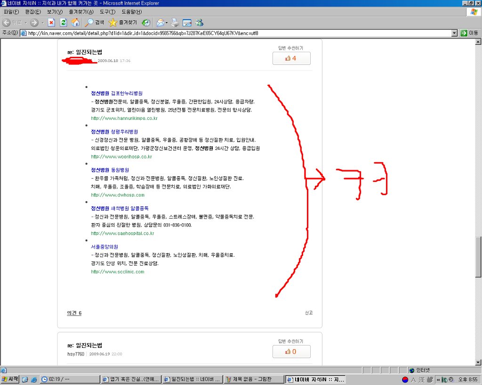The image size is (482, 385).
Task: Recommend the first answer with the thumbs-up 4 button
Action: 291,58
